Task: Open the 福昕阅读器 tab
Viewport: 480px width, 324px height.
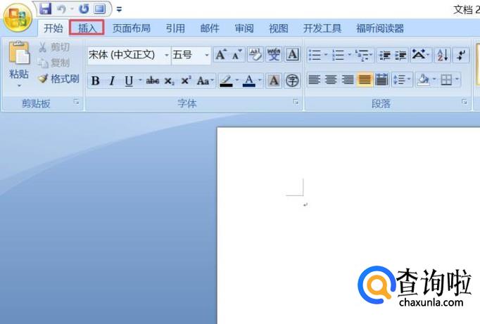Action: [380, 28]
